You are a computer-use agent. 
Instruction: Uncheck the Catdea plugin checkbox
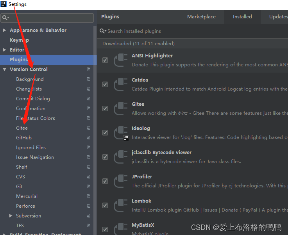[x=105, y=84]
